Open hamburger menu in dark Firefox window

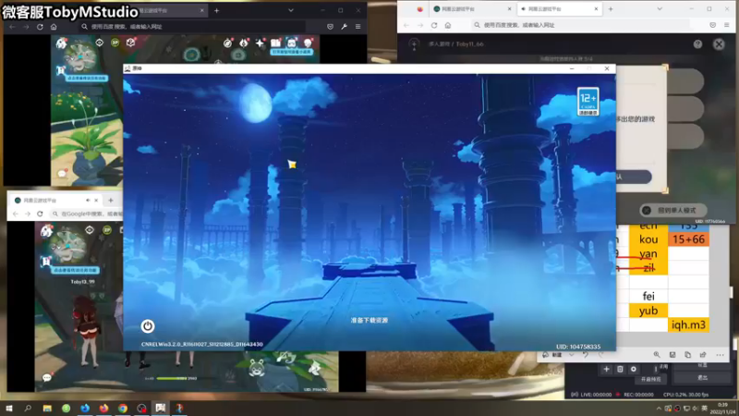click(358, 27)
